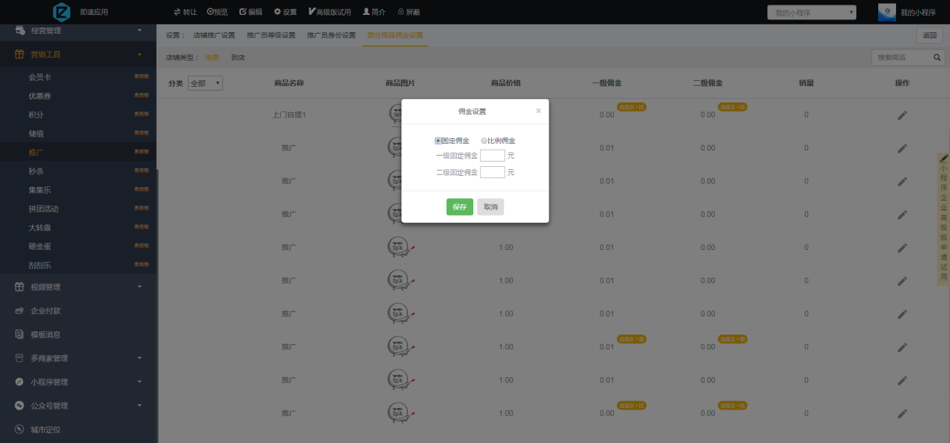Click the 取消 button in dialog
The image size is (950, 443).
point(490,207)
